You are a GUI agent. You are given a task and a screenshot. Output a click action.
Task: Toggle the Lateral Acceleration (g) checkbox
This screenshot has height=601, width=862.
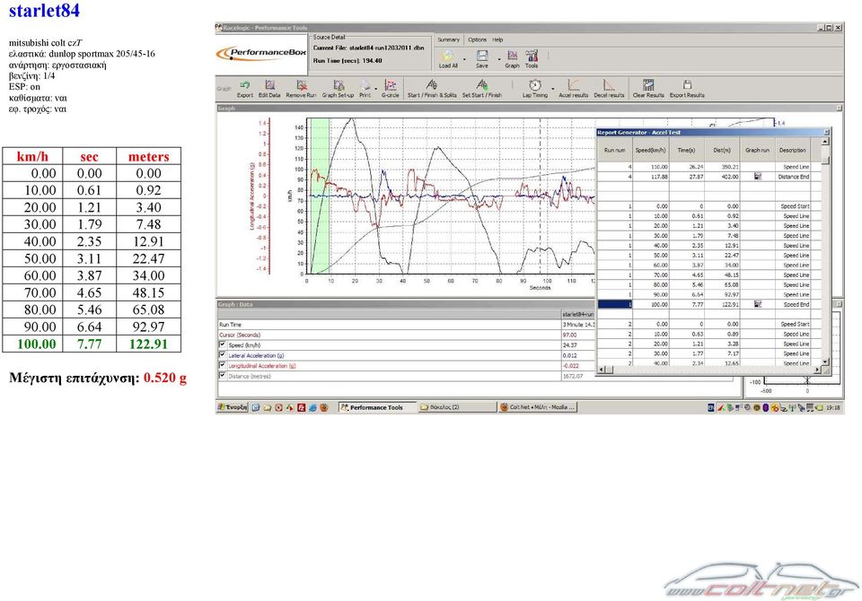(222, 355)
